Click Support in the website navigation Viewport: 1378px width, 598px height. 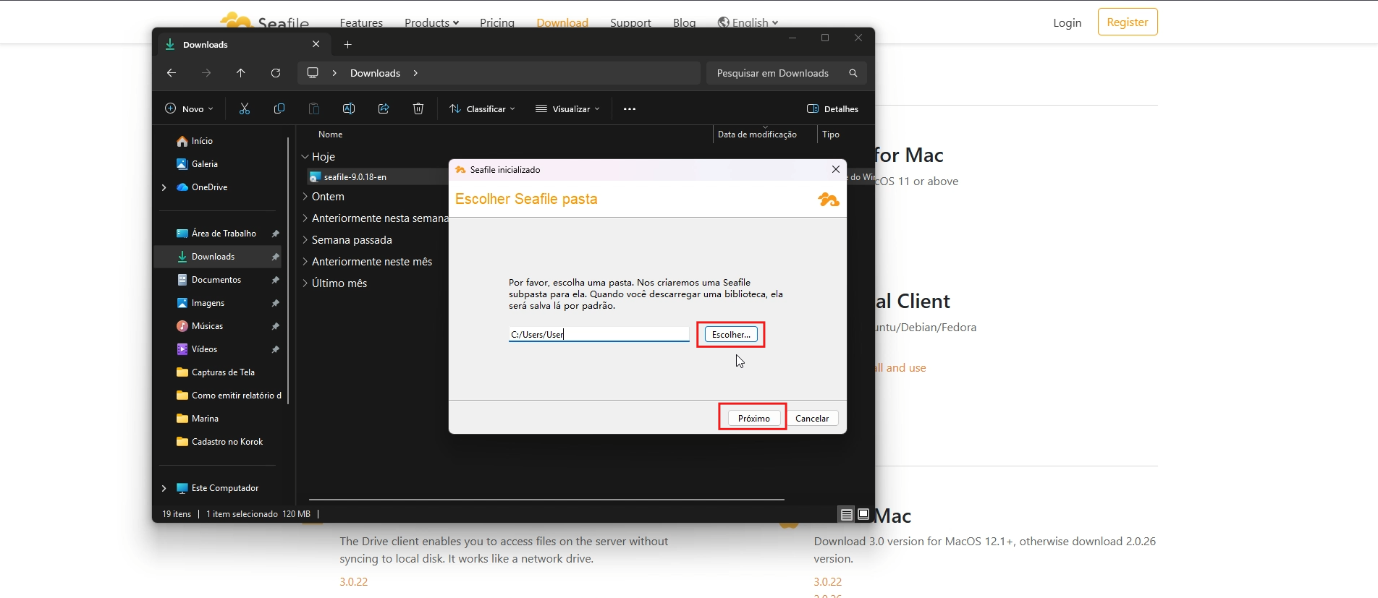(630, 23)
